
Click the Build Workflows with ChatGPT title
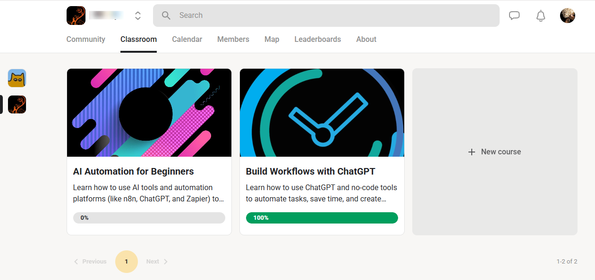pos(311,172)
